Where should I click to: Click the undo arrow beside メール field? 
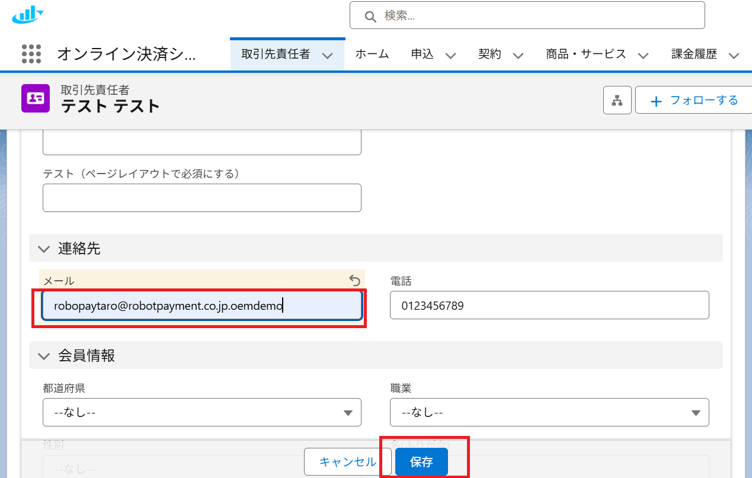coord(354,280)
